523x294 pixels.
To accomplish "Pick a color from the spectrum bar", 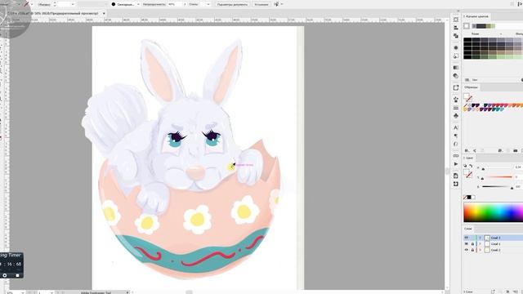I will [x=493, y=212].
